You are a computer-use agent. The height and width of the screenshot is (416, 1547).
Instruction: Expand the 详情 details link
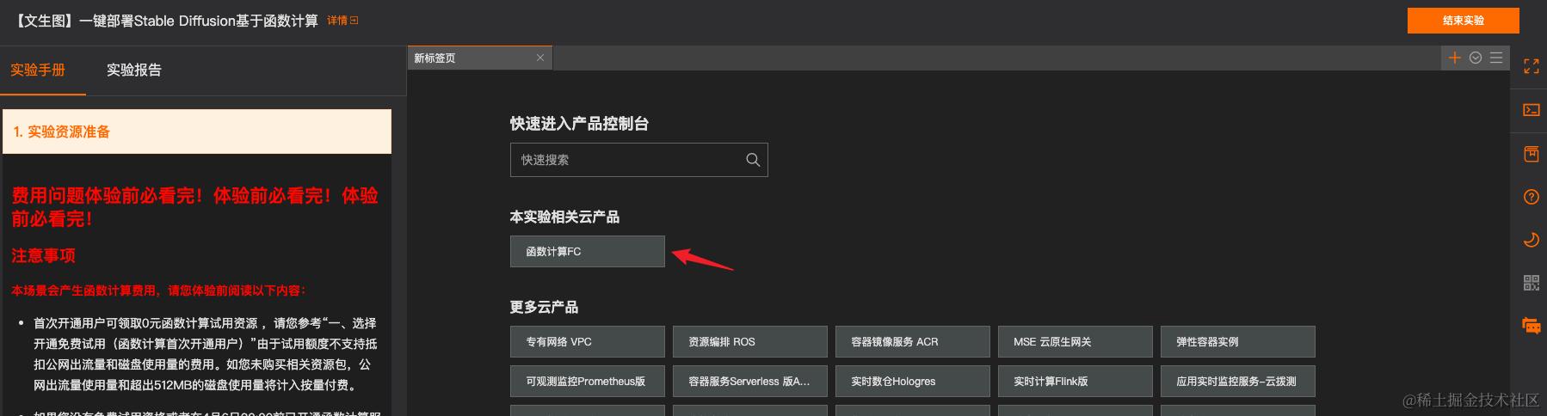coord(342,21)
